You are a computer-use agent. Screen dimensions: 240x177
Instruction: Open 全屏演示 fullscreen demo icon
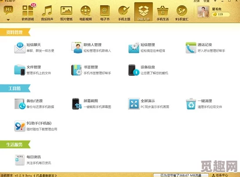click(134, 104)
